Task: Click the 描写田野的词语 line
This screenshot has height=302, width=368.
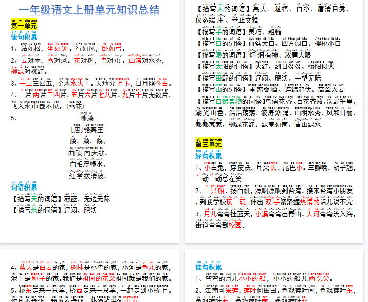Action: point(258,77)
